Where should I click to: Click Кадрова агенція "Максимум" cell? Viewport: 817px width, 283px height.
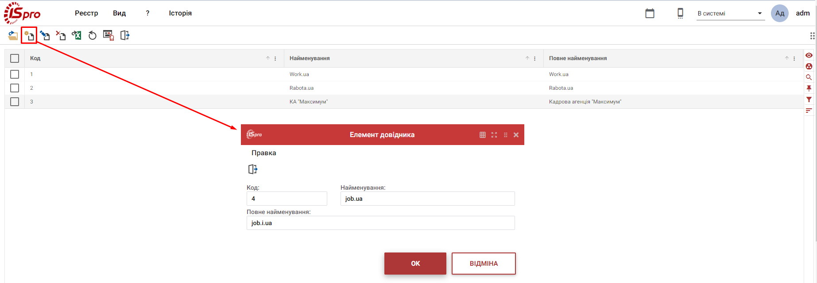click(x=585, y=102)
